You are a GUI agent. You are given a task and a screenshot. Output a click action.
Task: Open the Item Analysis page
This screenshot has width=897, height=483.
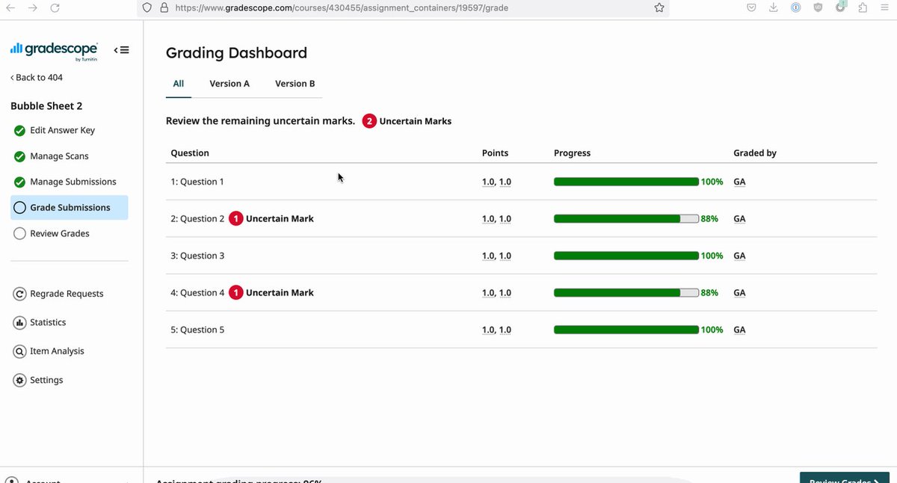57,351
